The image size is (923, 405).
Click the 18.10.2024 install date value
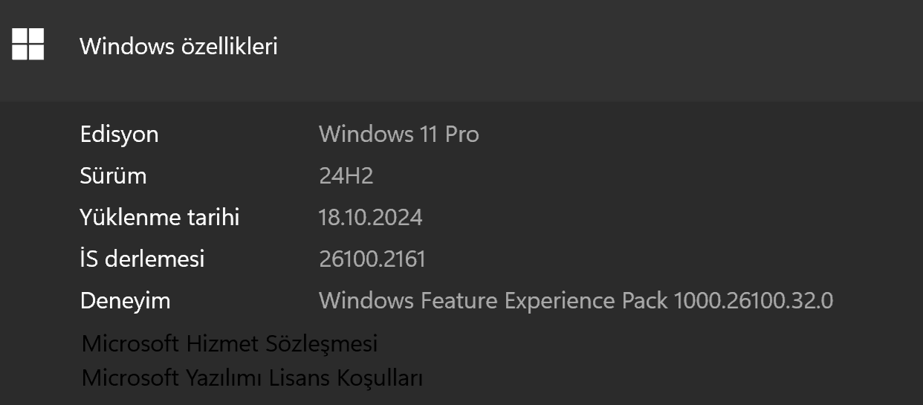371,218
